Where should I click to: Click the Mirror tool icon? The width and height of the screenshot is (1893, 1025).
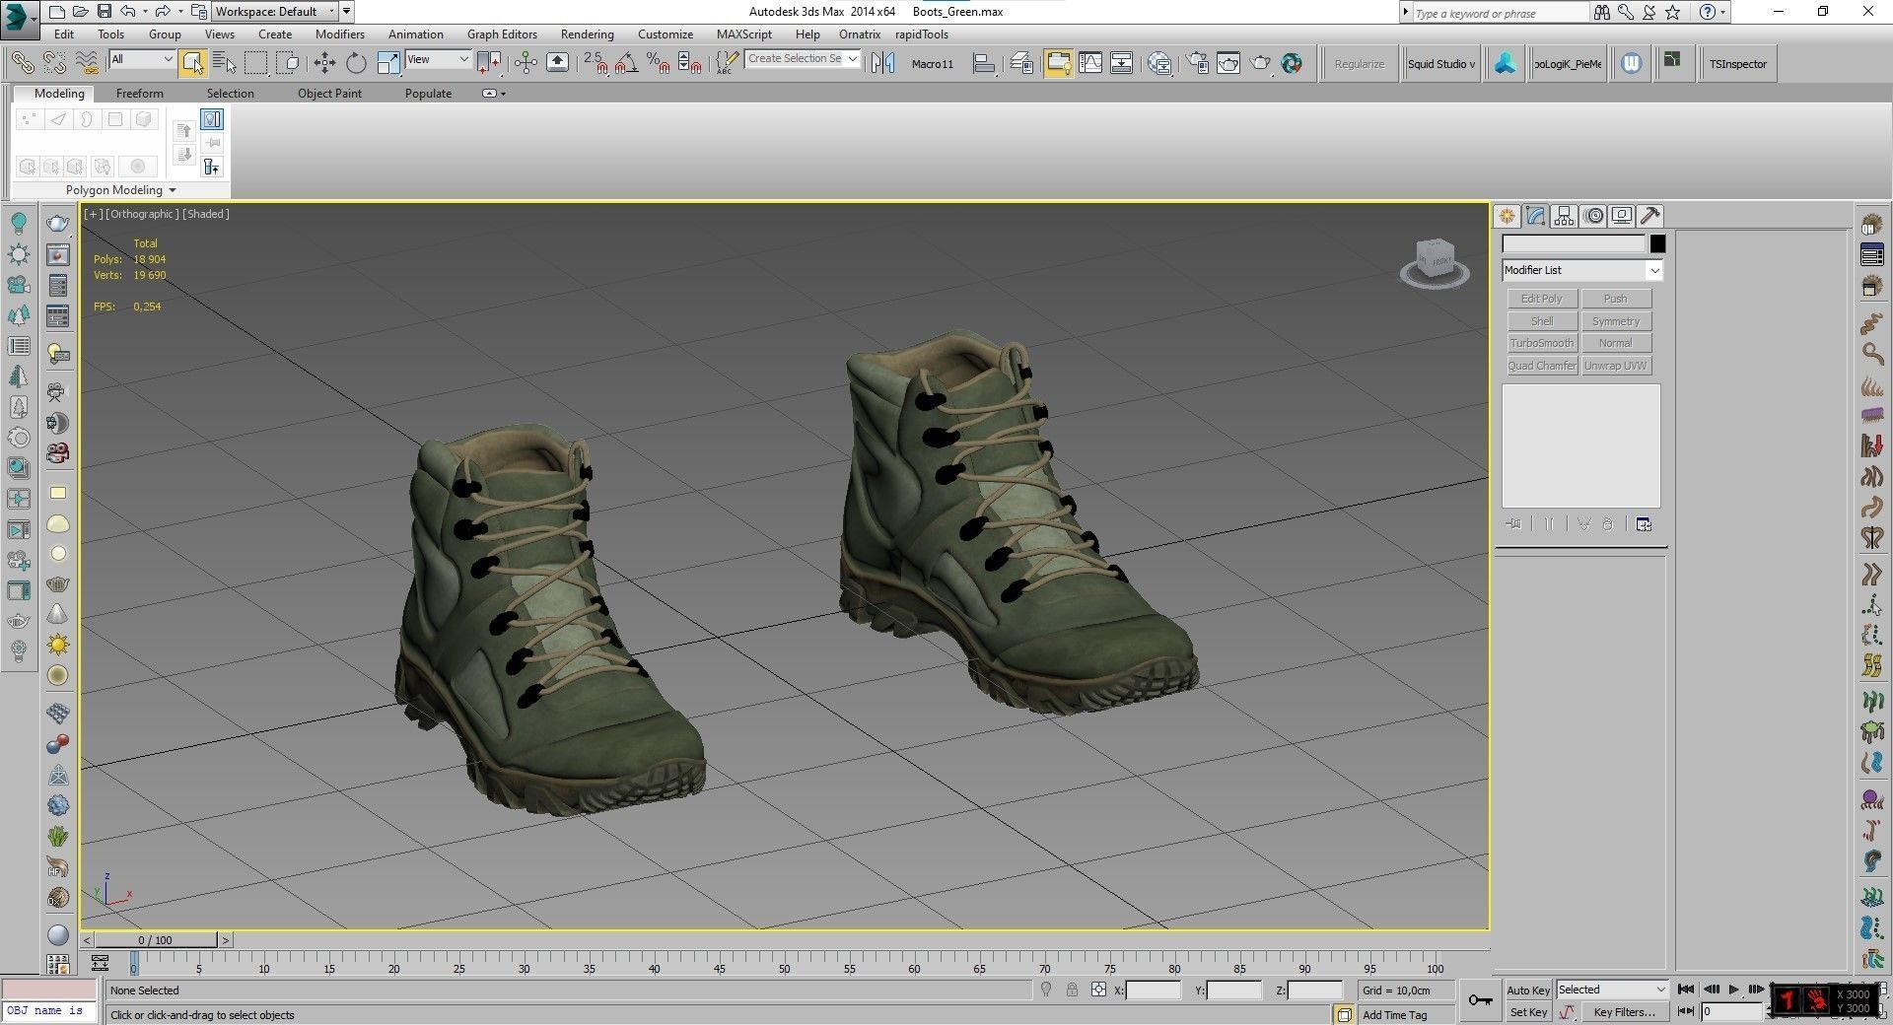[x=883, y=63]
